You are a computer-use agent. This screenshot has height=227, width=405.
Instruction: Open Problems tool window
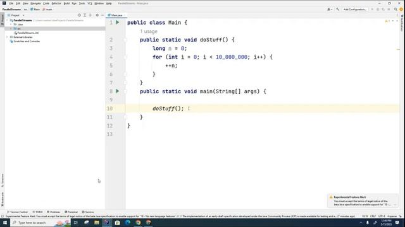(53, 212)
